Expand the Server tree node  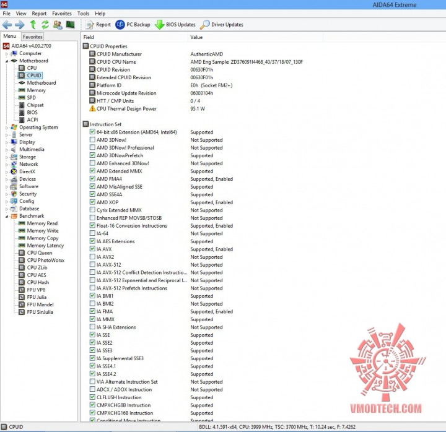click(7, 135)
